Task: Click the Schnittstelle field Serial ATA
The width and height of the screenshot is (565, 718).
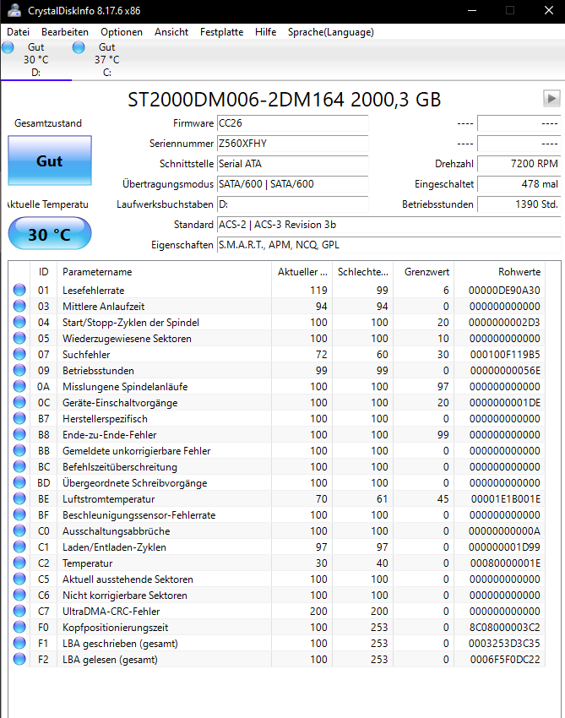Action: pyautogui.click(x=292, y=164)
